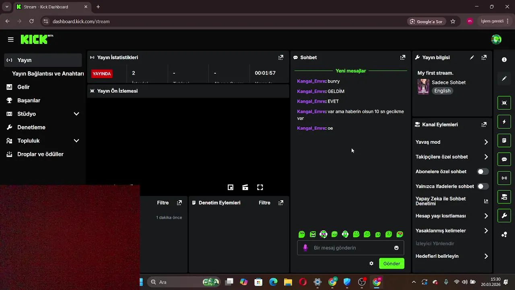Click the three-dots icon at the sidebar bottom

pyautogui.click(x=504, y=234)
